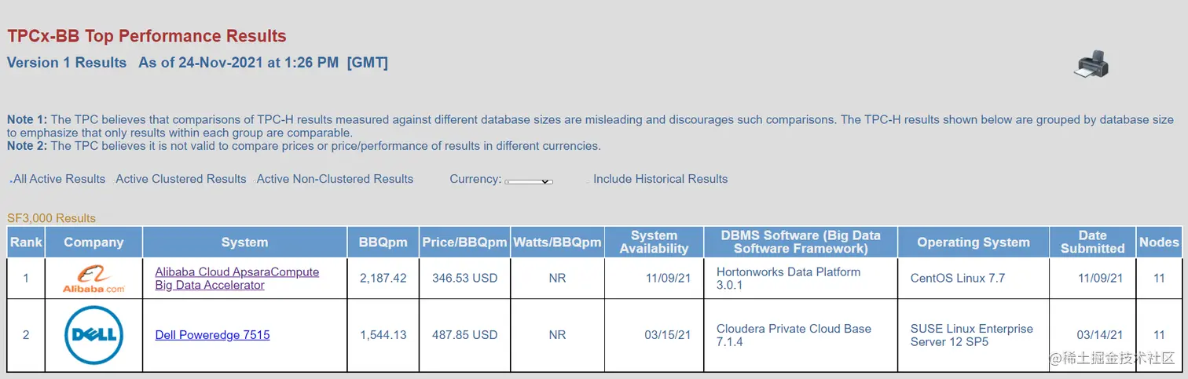Click the Price/BBQpm column header
This screenshot has height=379, width=1188.
pos(464,242)
